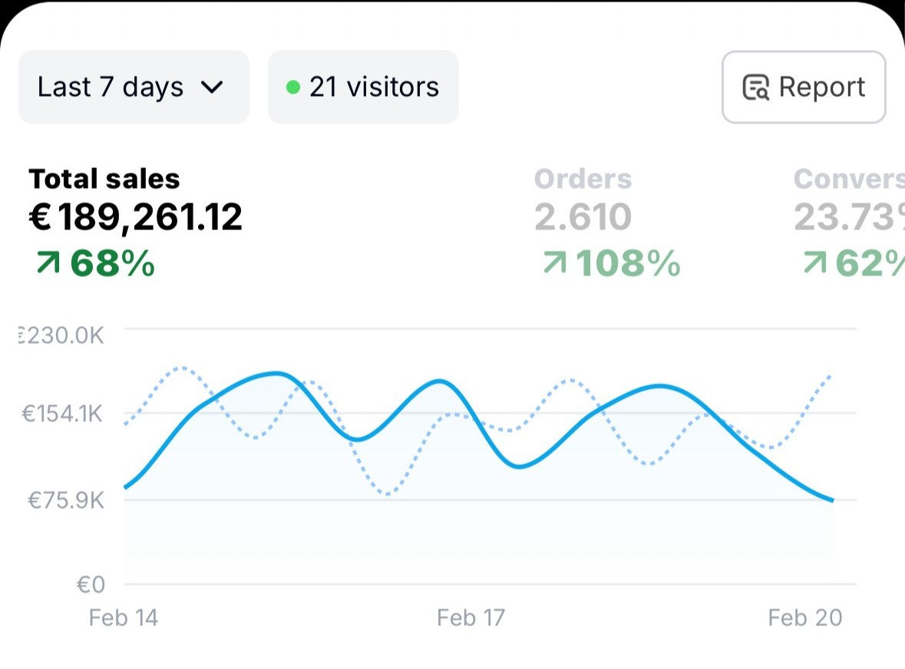Switch to the Orders metric tab
This screenshot has width=905, height=669.
pyautogui.click(x=583, y=179)
